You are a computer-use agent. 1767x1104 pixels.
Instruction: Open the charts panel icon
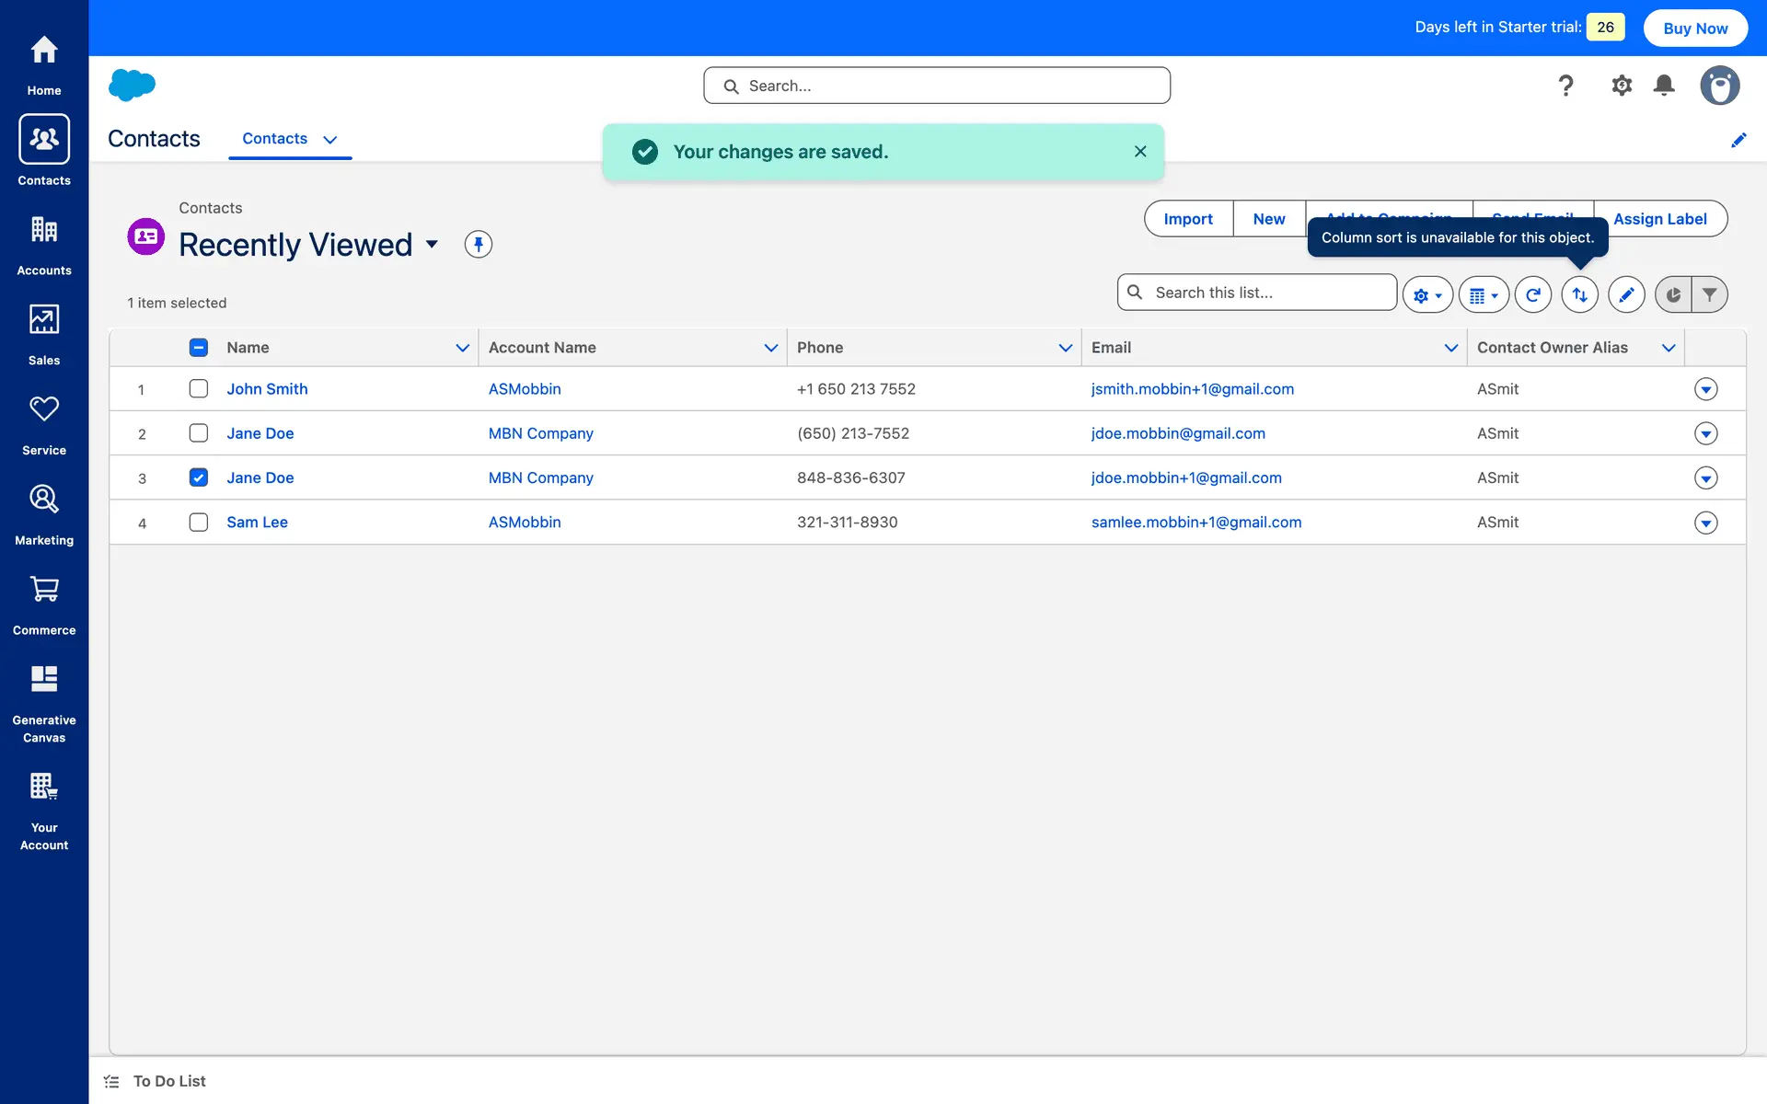click(x=1673, y=294)
